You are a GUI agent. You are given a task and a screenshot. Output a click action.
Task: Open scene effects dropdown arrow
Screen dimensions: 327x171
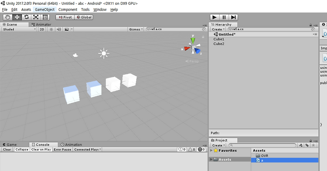click(x=72, y=29)
